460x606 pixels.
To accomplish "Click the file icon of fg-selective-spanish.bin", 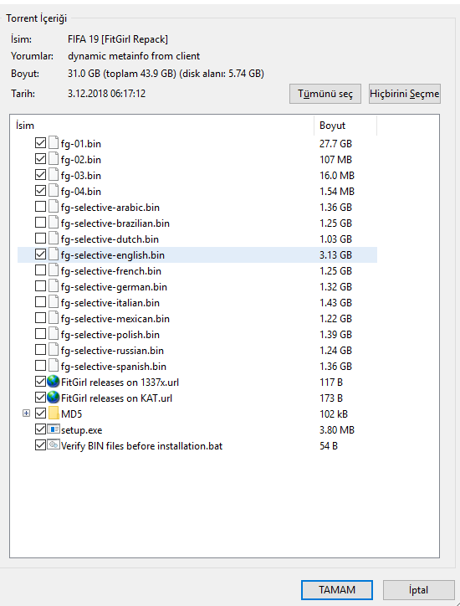I will (x=54, y=366).
